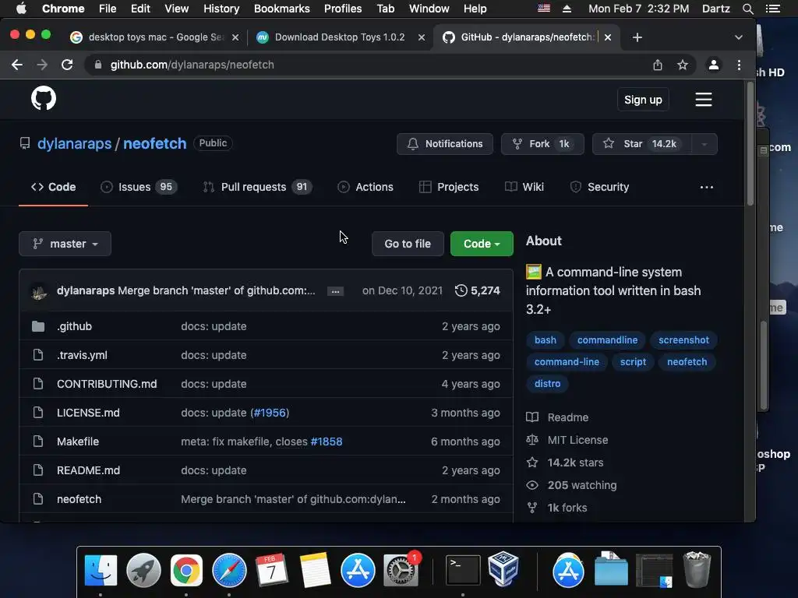The width and height of the screenshot is (798, 598).
Task: Open issue link #1956
Action: 270,413
